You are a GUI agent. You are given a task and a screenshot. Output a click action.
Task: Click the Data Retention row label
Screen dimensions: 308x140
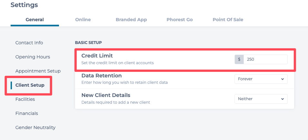101,76
